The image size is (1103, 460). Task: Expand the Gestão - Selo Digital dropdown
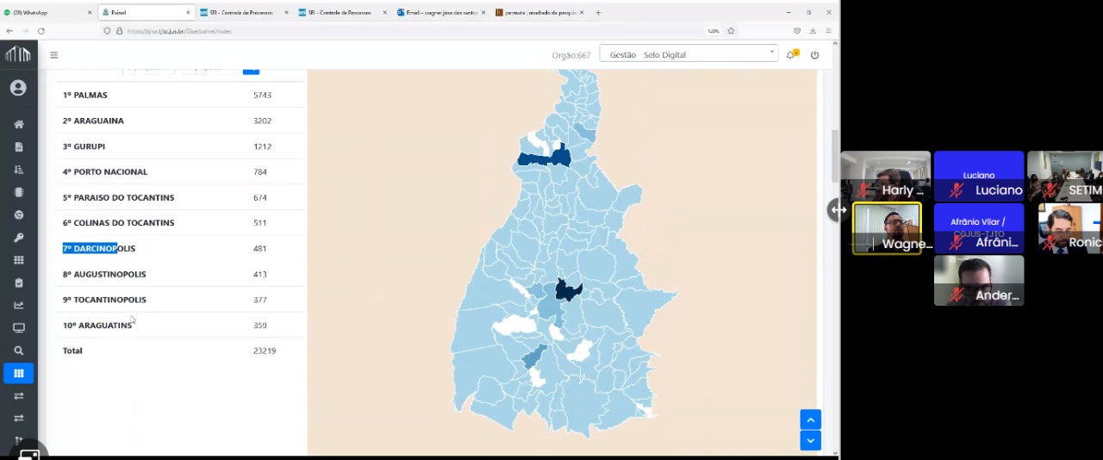coord(689,54)
